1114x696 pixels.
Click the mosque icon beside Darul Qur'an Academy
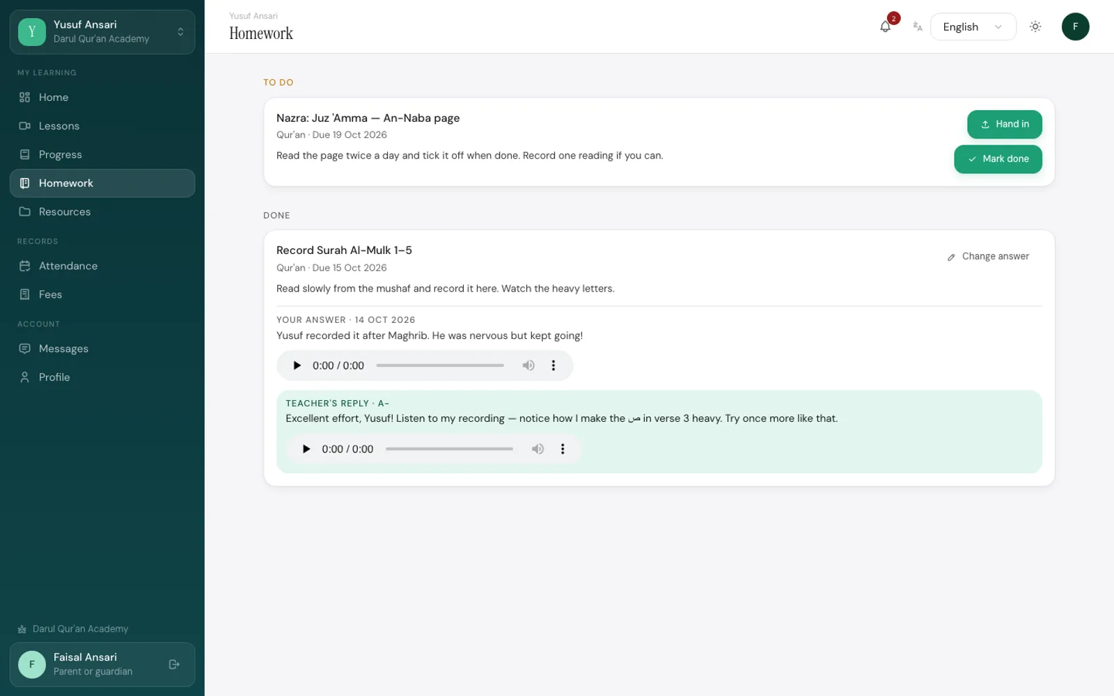22,629
